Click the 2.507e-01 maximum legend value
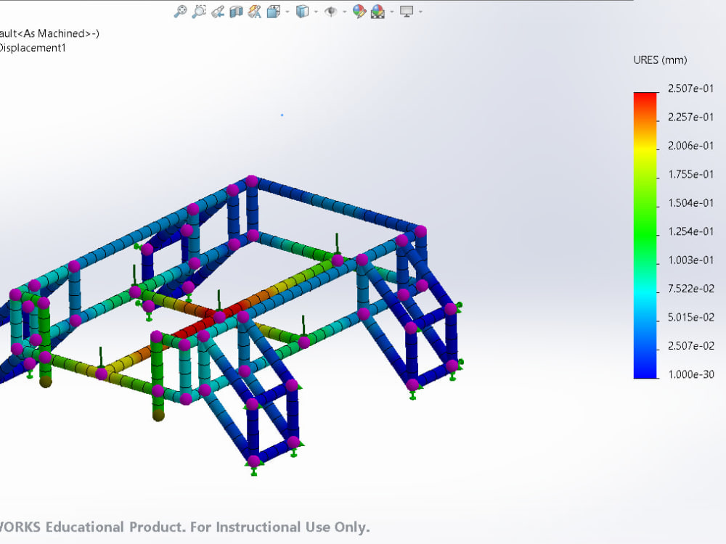 [691, 88]
